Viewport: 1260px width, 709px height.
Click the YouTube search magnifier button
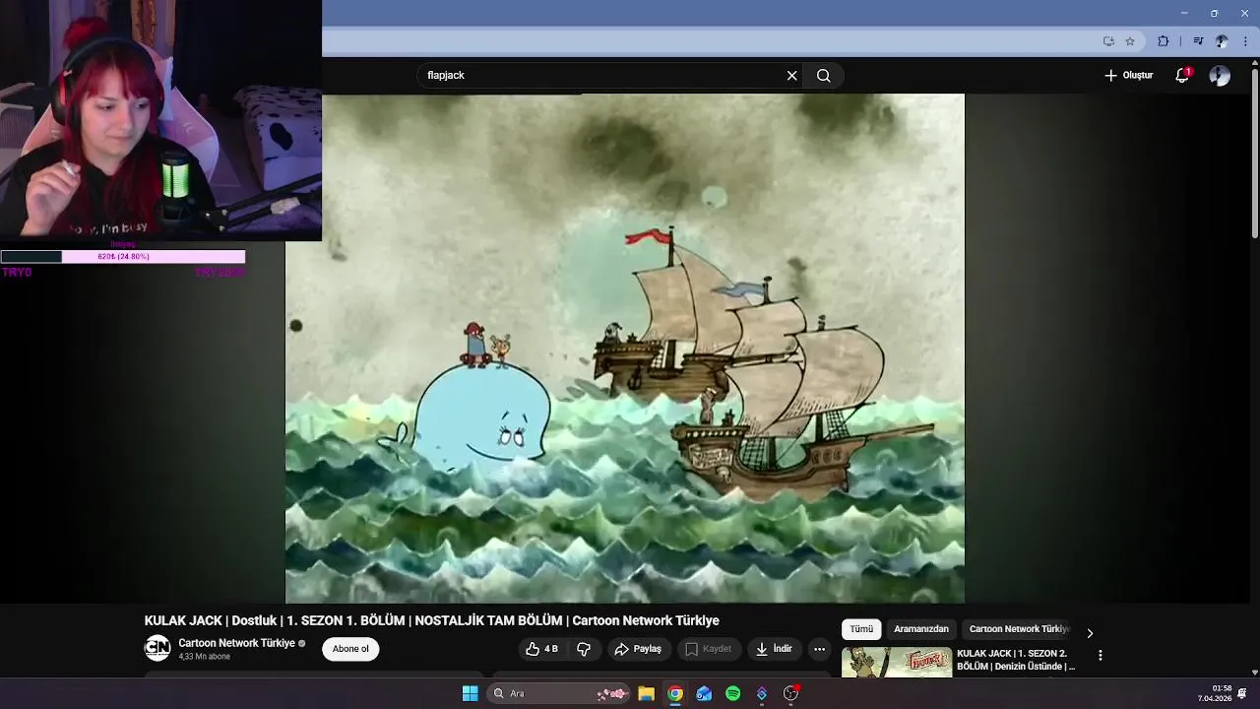[824, 76]
